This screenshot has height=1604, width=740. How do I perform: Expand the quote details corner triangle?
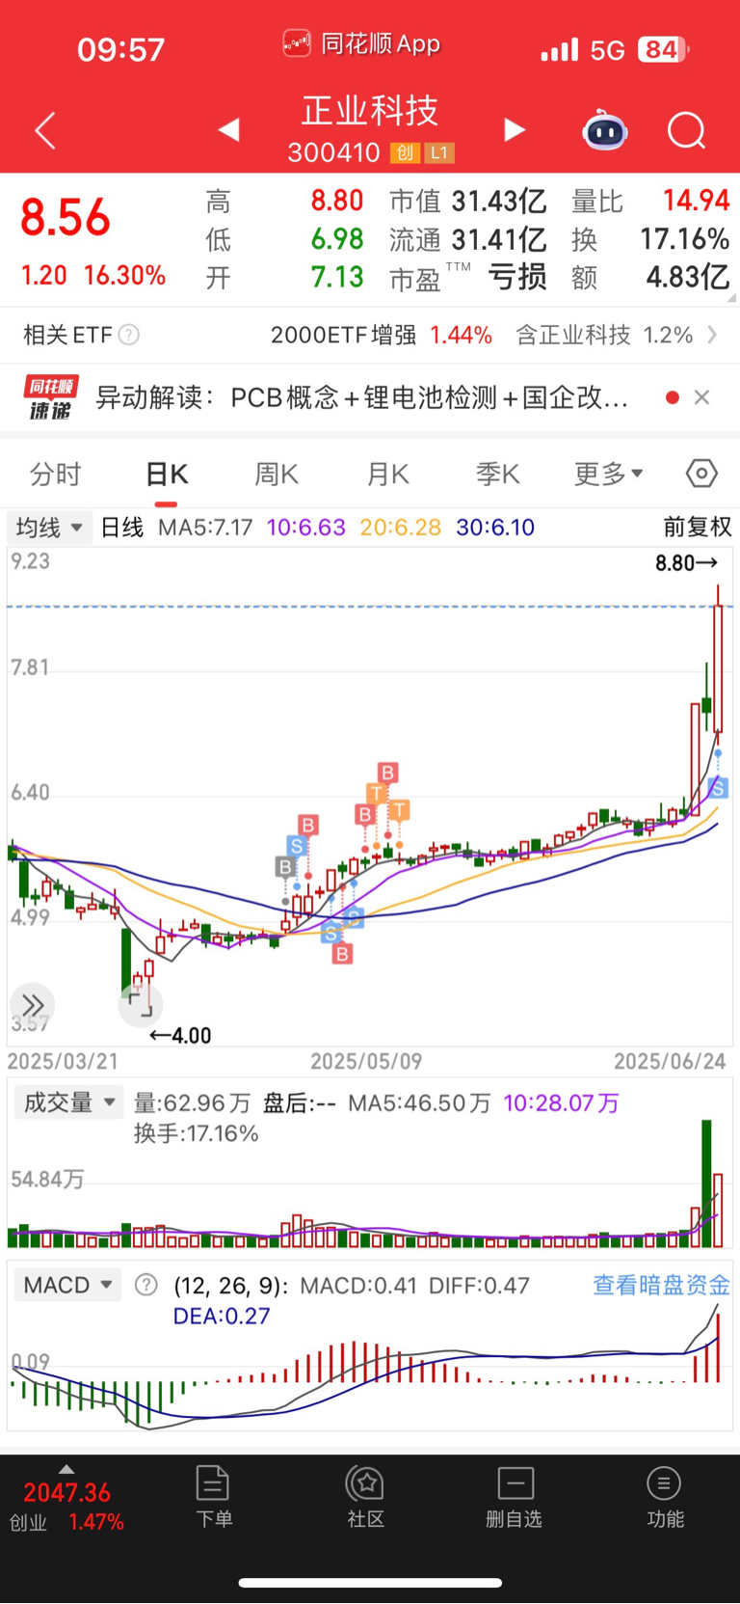[732, 299]
